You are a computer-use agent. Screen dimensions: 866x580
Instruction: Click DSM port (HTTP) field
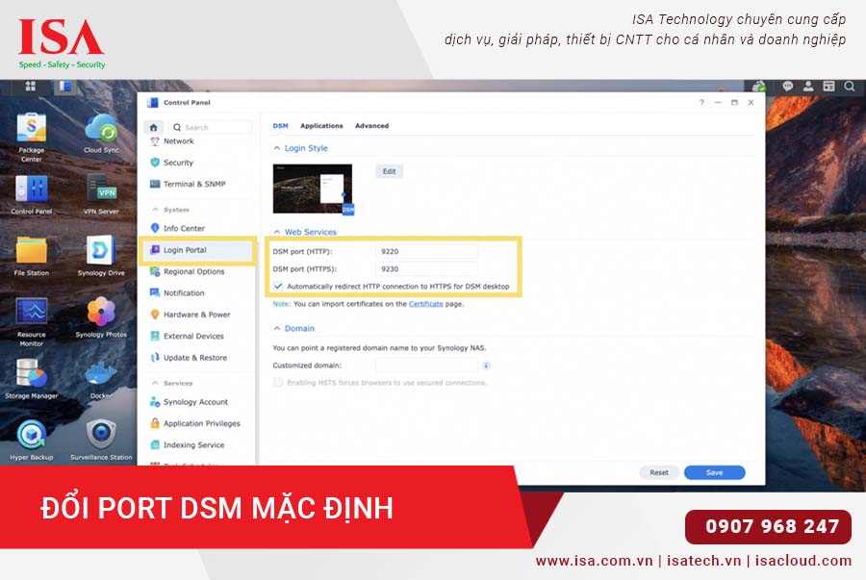click(x=426, y=252)
